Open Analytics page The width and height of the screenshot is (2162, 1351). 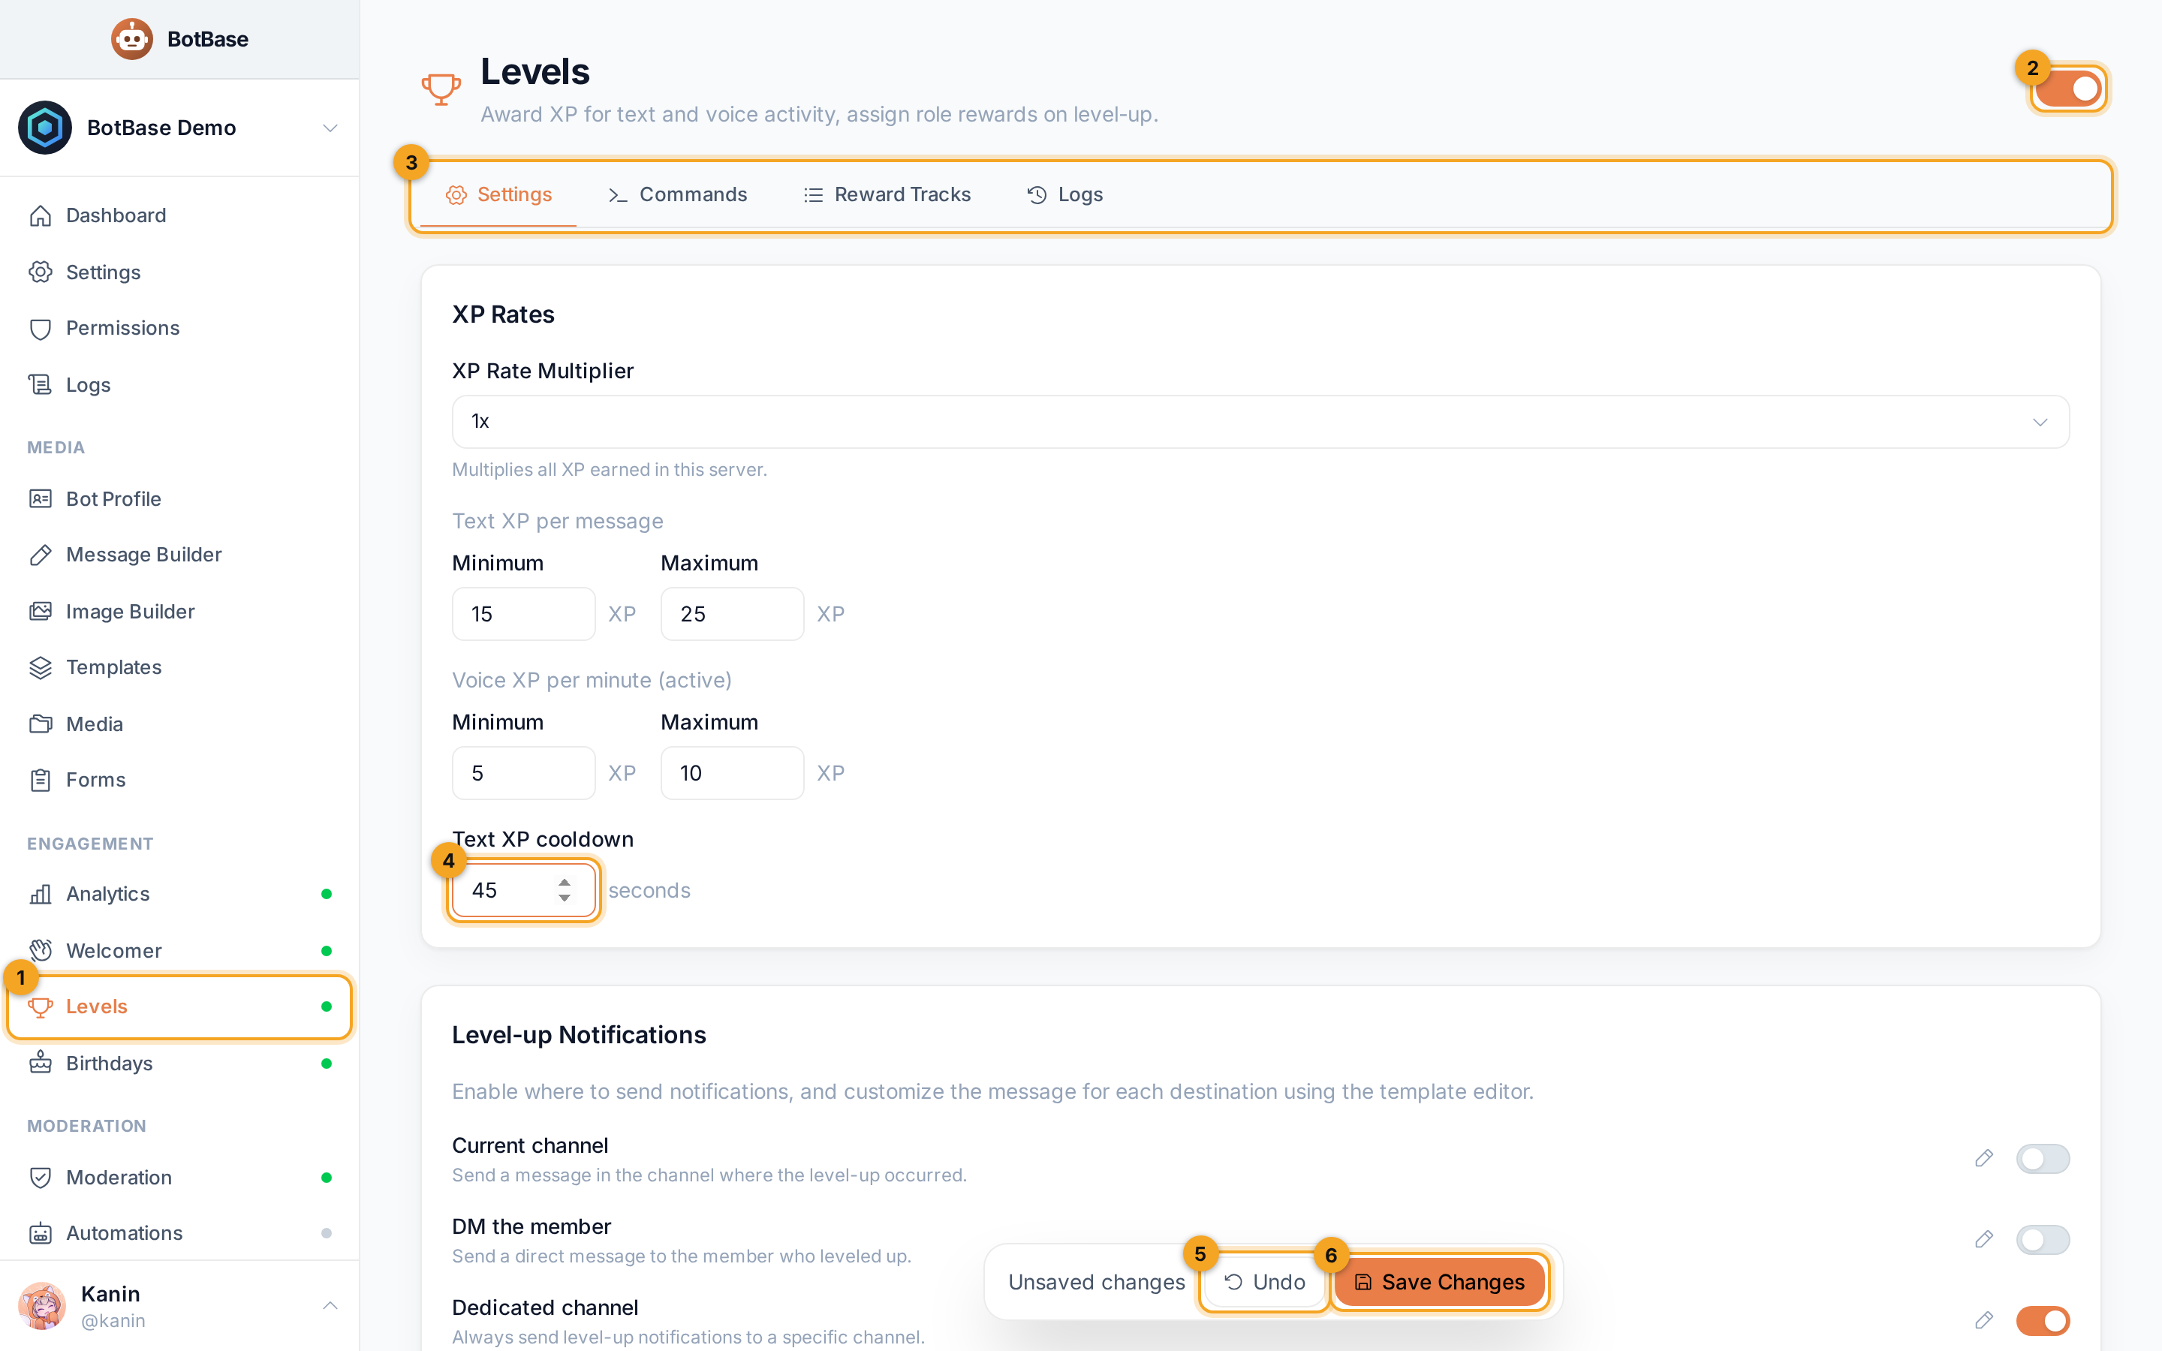click(x=179, y=893)
